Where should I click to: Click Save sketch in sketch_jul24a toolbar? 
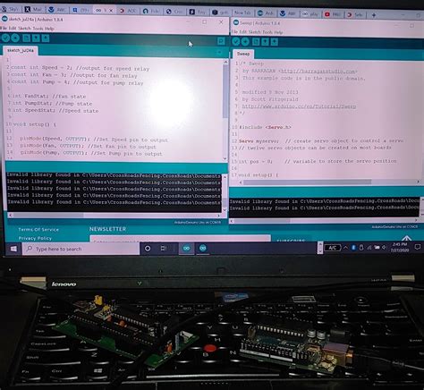pyautogui.click(x=46, y=38)
